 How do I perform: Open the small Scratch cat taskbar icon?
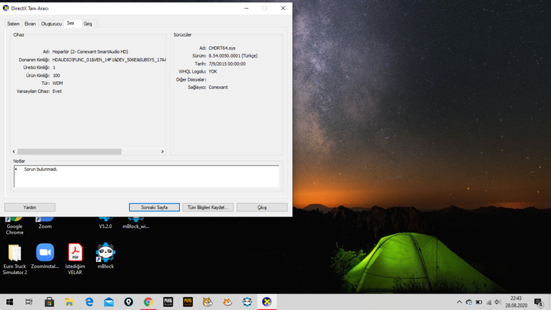(227, 302)
